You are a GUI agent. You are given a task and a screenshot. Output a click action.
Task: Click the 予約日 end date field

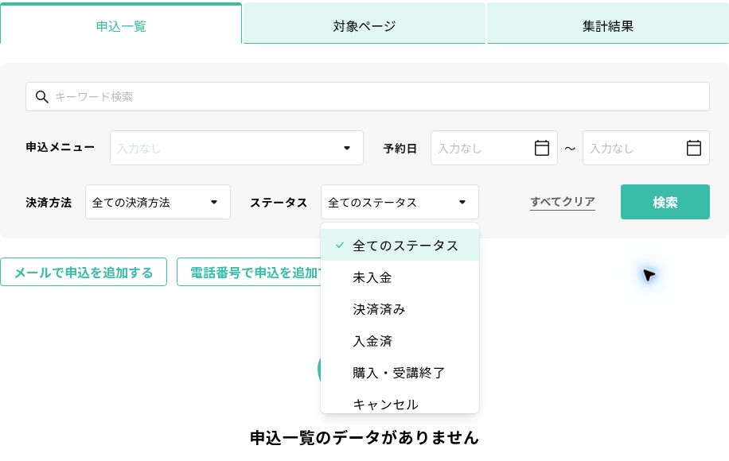point(645,148)
